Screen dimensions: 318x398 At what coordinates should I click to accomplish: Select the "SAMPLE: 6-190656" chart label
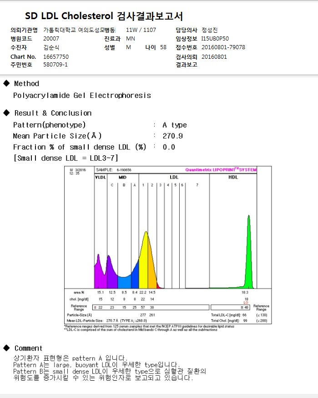(114, 170)
